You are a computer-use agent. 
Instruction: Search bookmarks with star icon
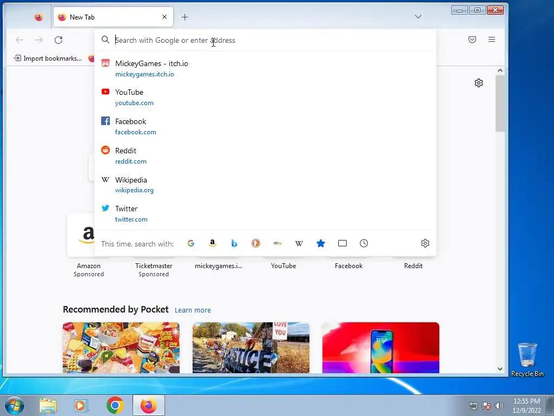(x=320, y=243)
